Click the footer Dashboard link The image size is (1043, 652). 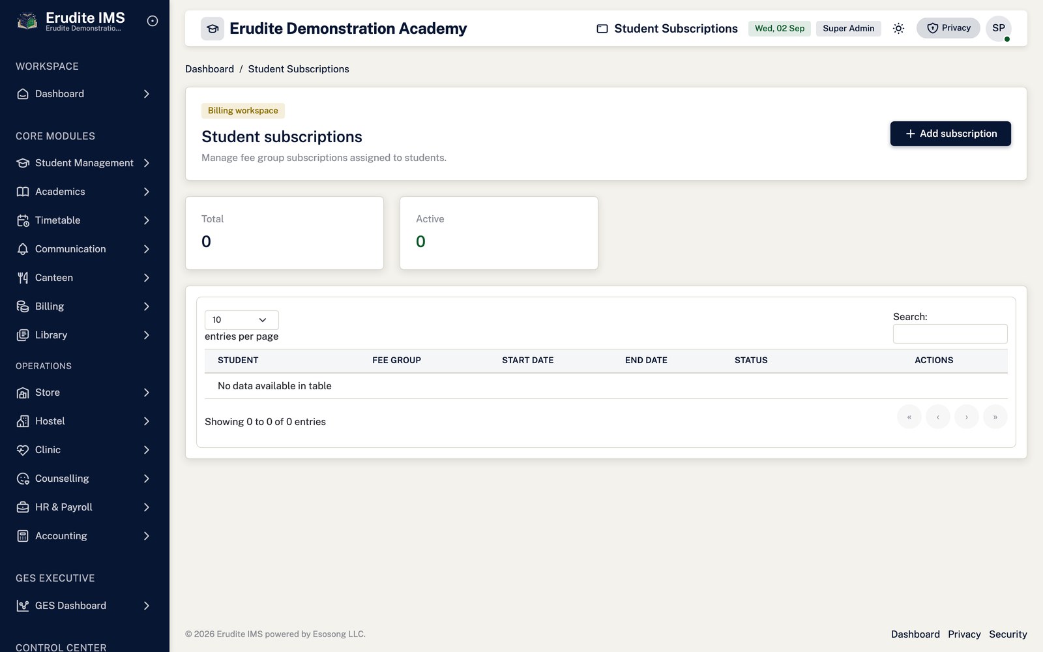[x=915, y=634]
